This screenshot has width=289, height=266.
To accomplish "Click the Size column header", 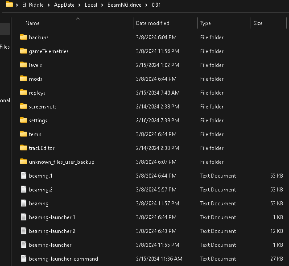I will 258,23.
